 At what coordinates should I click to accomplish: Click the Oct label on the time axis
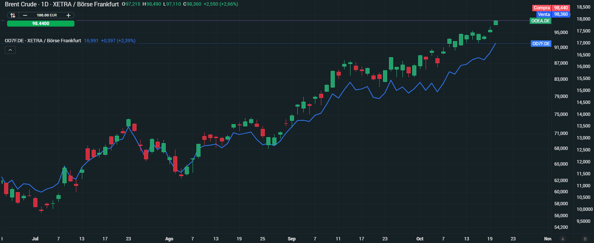420,239
